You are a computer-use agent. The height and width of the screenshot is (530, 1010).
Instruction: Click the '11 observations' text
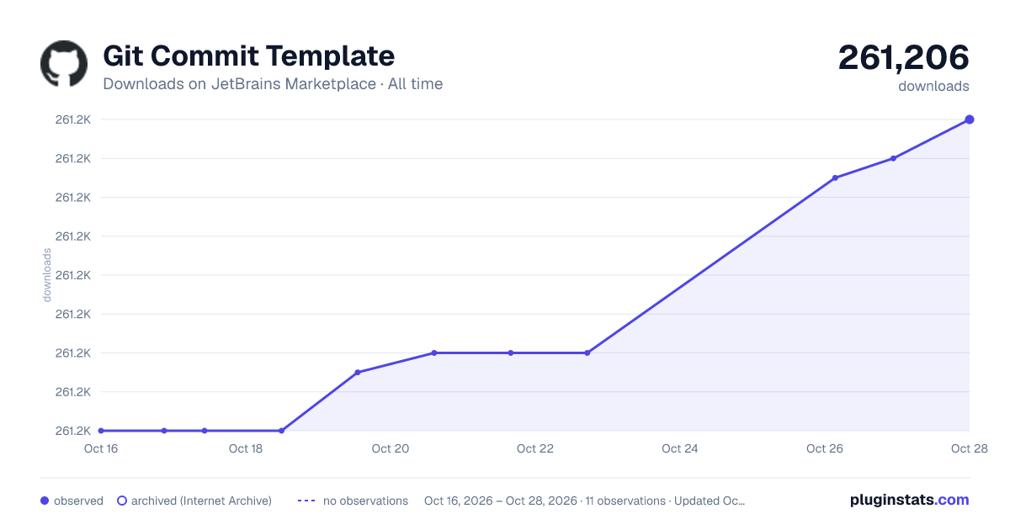627,501
